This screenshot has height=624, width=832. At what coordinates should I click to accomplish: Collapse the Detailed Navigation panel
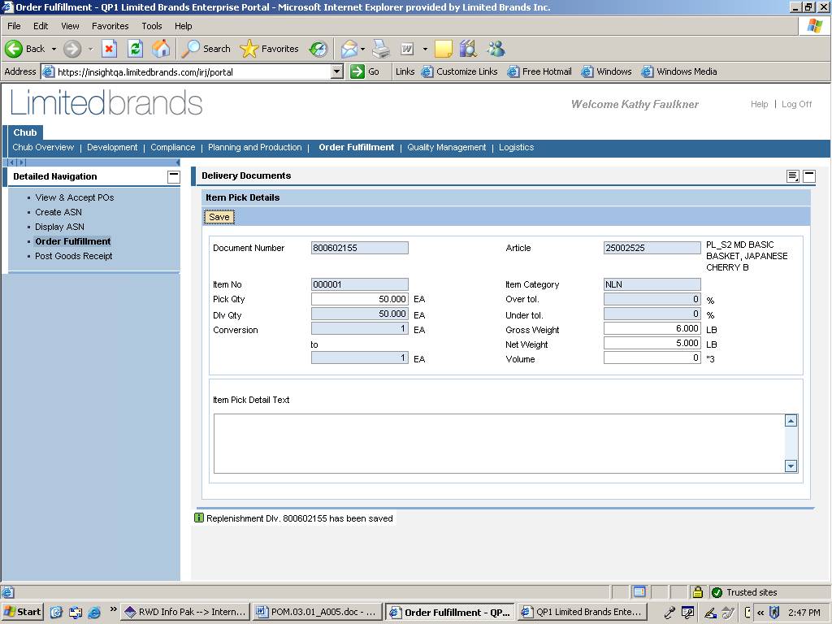pyautogui.click(x=174, y=176)
